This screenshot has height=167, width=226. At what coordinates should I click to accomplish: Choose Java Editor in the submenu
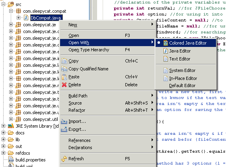[186, 51]
